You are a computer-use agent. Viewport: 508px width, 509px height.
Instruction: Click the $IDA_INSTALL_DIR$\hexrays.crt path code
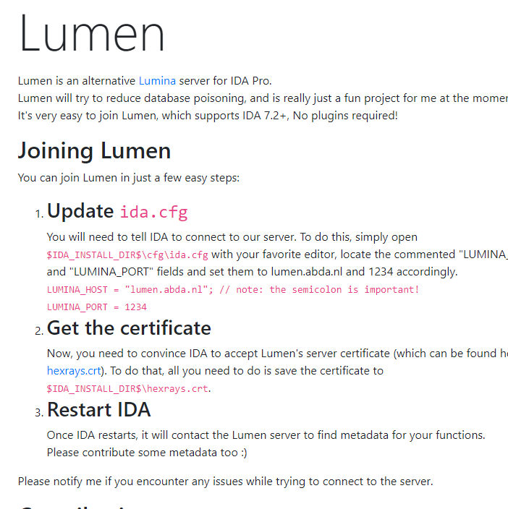tap(127, 388)
